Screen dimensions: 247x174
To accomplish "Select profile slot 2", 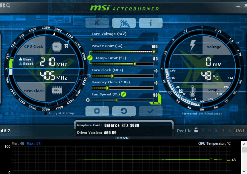I will [209, 131].
